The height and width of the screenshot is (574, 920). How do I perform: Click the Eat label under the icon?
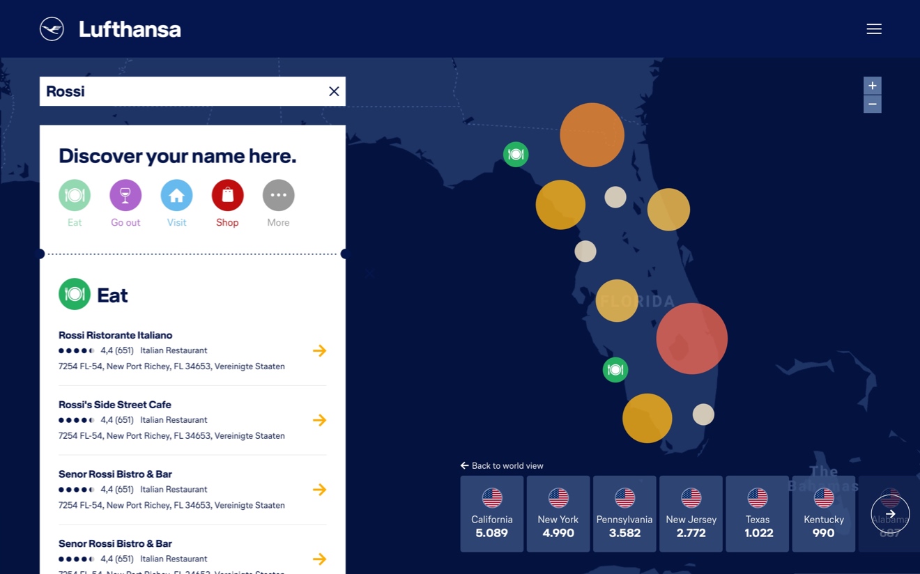(x=75, y=222)
